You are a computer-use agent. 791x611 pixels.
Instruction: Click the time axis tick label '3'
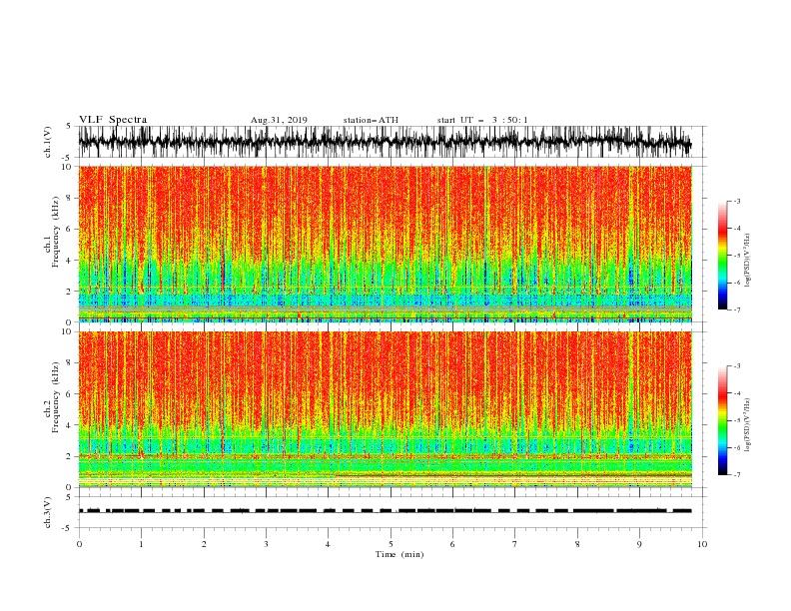coord(266,544)
